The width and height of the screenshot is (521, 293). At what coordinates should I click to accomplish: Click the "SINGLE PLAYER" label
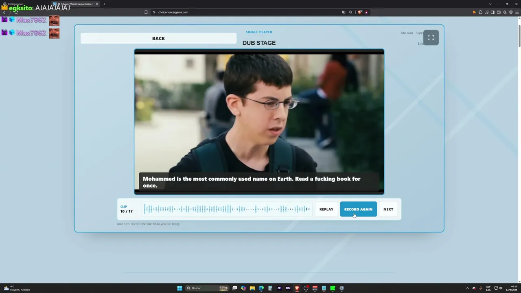[259, 32]
